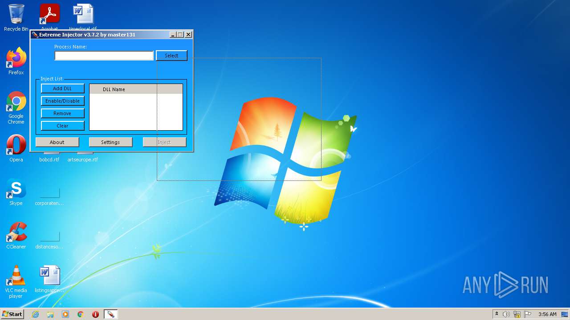Open the network tray icon
Image resolution: width=570 pixels, height=320 pixels.
(517, 314)
